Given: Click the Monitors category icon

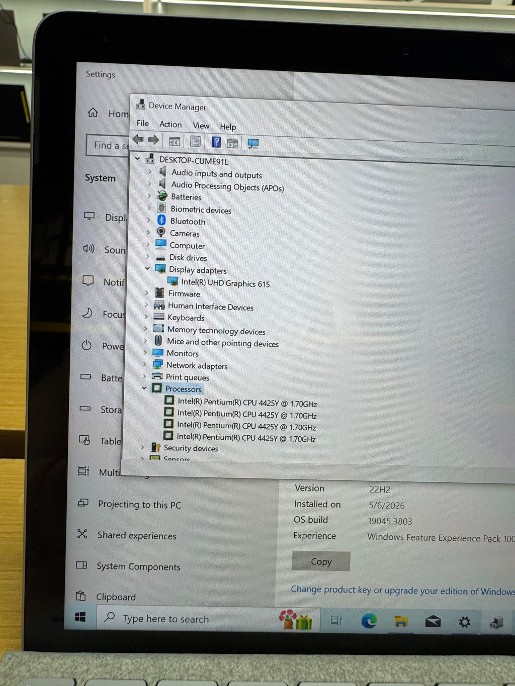Looking at the screenshot, I should coord(158,352).
